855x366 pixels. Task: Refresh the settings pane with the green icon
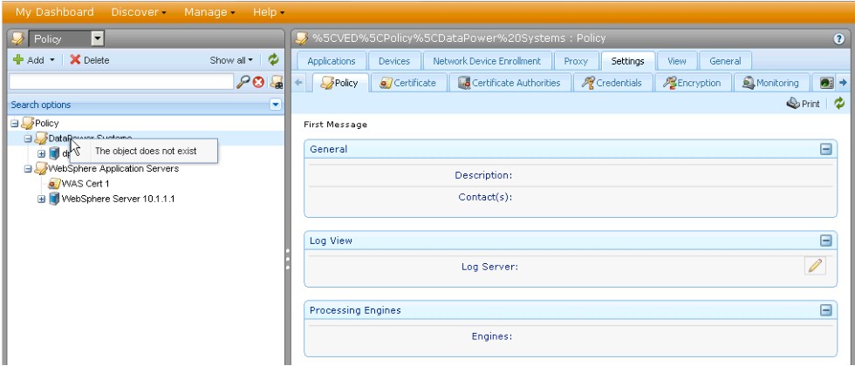pyautogui.click(x=839, y=103)
